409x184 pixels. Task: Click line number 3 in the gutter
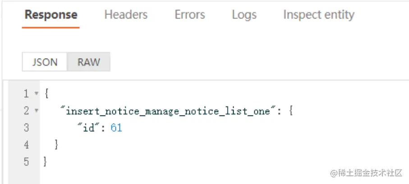[26, 128]
